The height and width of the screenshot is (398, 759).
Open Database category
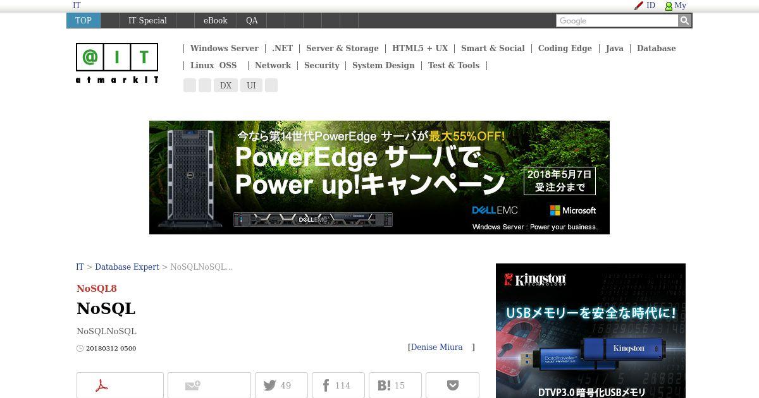656,48
